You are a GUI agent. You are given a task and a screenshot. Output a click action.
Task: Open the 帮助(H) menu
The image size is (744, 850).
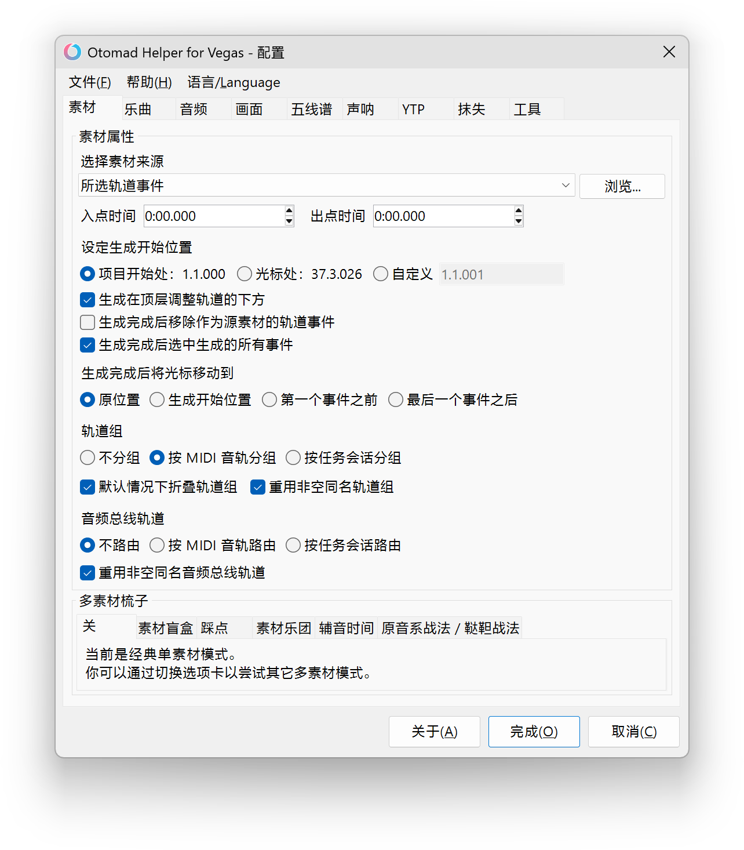point(149,82)
